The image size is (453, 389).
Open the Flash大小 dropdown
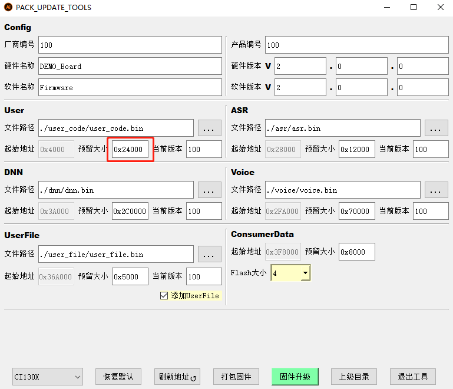coord(305,273)
